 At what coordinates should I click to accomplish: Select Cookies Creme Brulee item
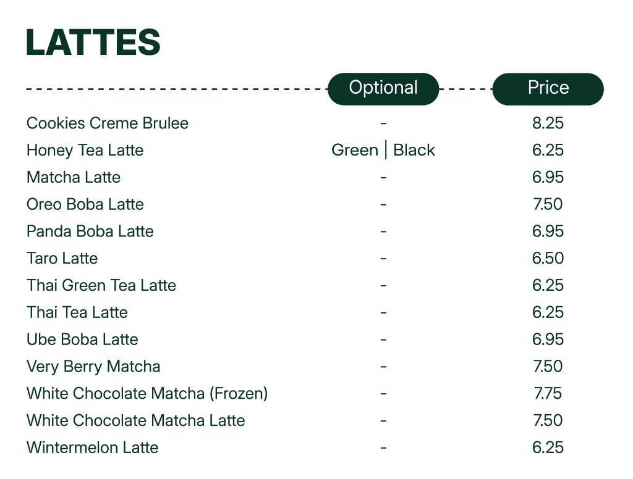pos(108,123)
